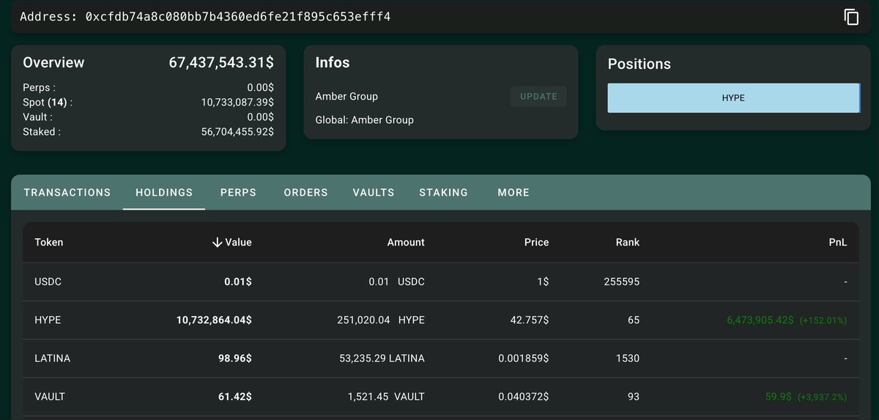This screenshot has height=420, width=879.
Task: Select the LATINA token cell
Action: [x=53, y=358]
